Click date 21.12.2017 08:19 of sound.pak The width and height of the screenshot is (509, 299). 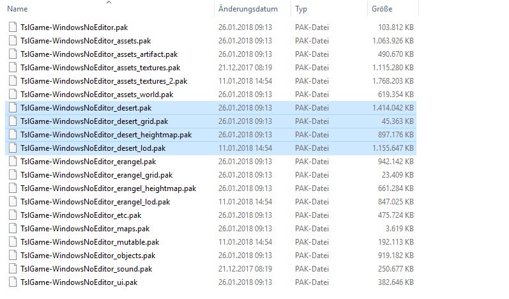[x=245, y=269]
